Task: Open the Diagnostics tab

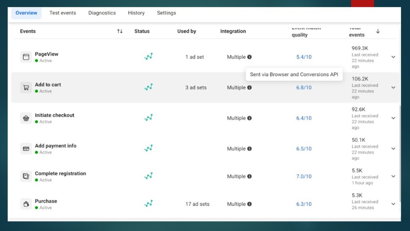Action: [x=102, y=13]
